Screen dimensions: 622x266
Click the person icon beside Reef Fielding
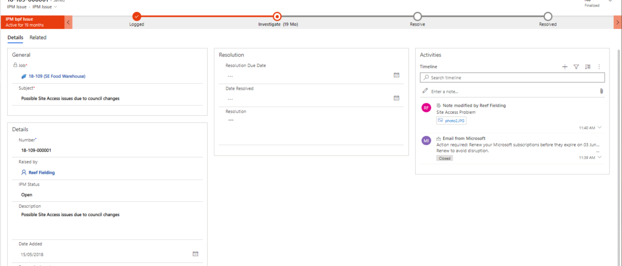(x=24, y=173)
